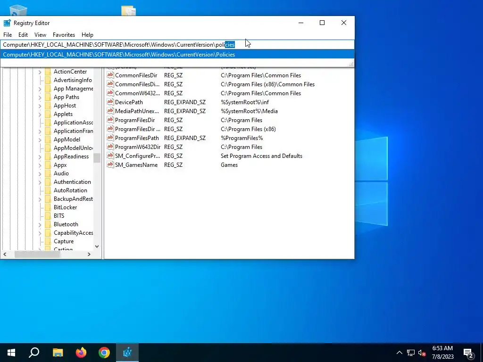Image resolution: width=483 pixels, height=362 pixels.
Task: Select the App Paths folder icon
Action: [48, 97]
